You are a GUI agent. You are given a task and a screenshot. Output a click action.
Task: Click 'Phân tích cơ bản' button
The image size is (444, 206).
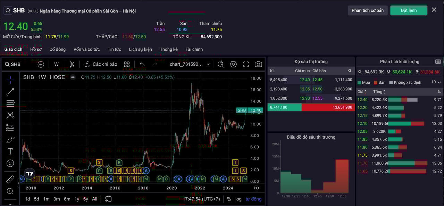coord(367,10)
